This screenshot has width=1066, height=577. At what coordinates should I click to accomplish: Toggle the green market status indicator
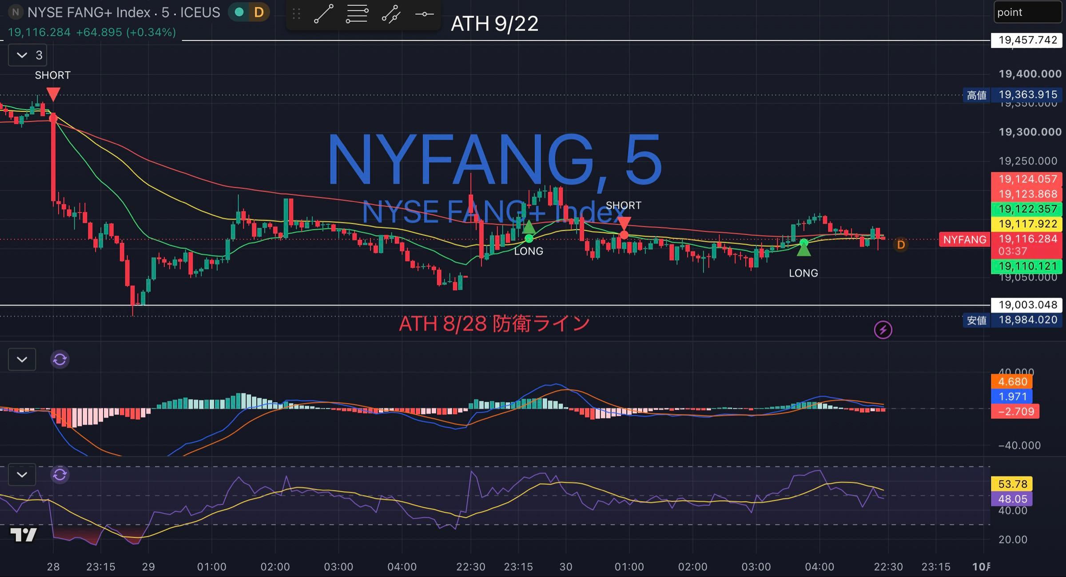pyautogui.click(x=239, y=12)
